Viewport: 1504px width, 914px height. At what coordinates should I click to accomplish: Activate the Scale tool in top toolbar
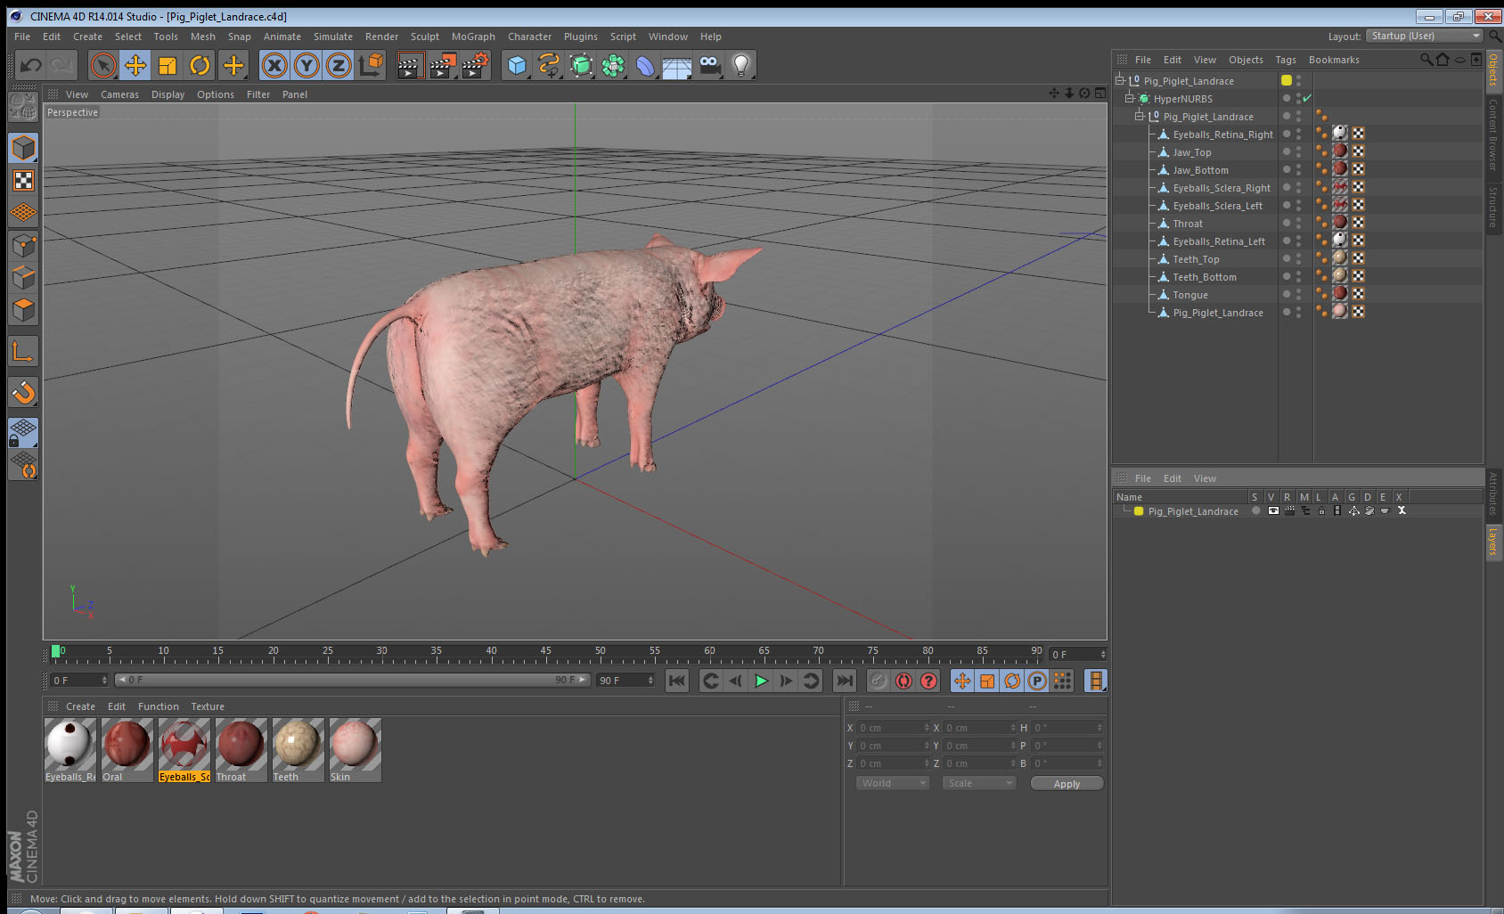coord(168,65)
